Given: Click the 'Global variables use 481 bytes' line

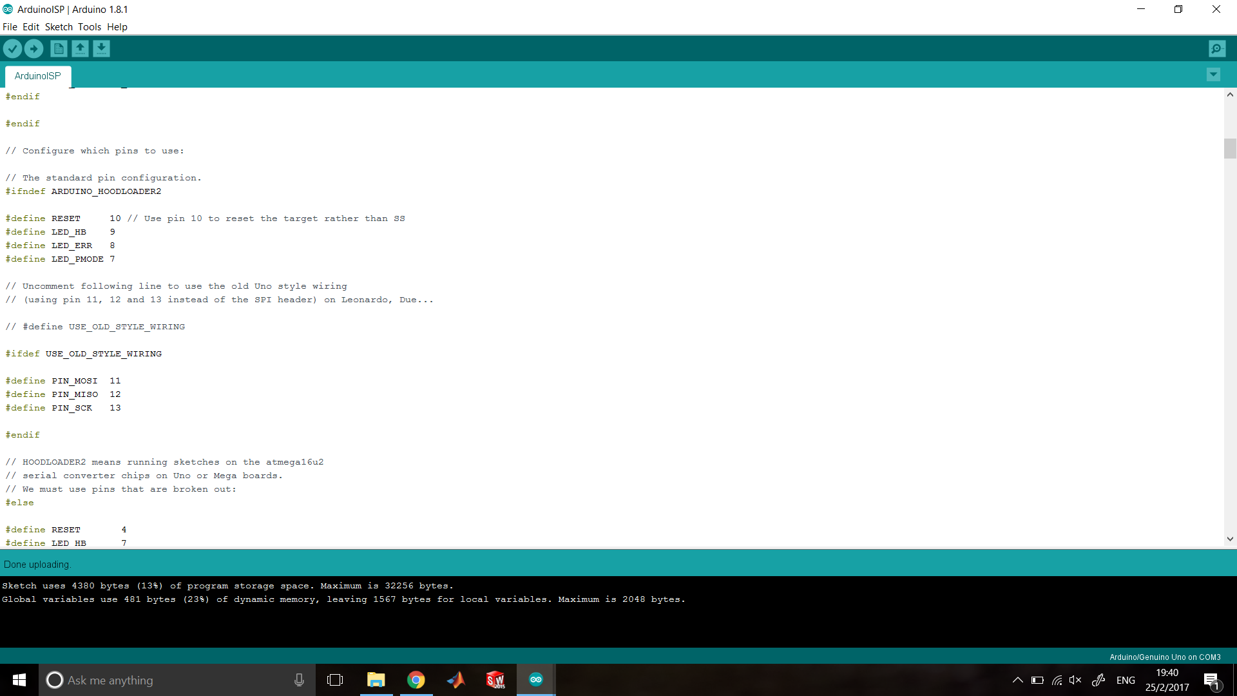Looking at the screenshot, I should 344,599.
